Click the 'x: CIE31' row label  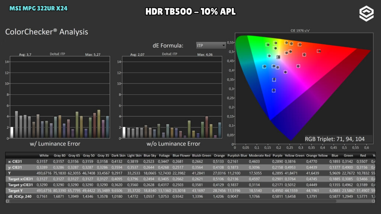[15, 162]
